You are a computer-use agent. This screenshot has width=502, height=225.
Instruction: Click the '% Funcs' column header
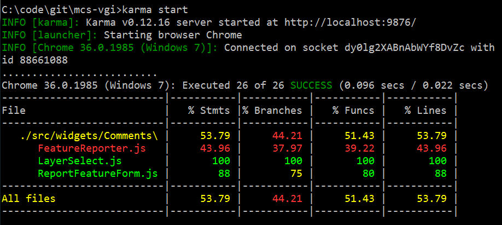tap(353, 110)
